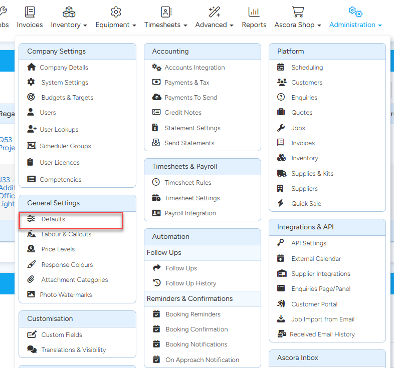This screenshot has width=394, height=368.
Task: Click the System Settings gear icon
Action: point(31,83)
